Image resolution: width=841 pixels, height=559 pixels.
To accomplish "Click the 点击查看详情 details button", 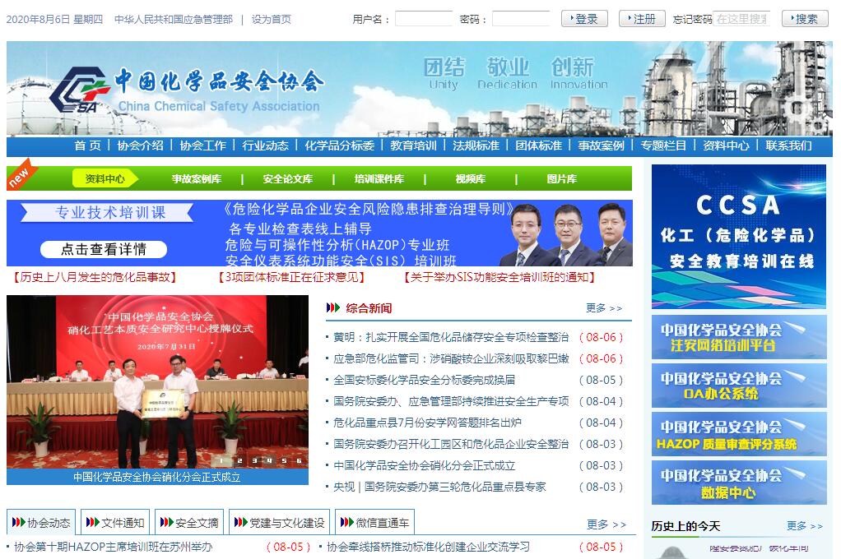I will point(104,249).
